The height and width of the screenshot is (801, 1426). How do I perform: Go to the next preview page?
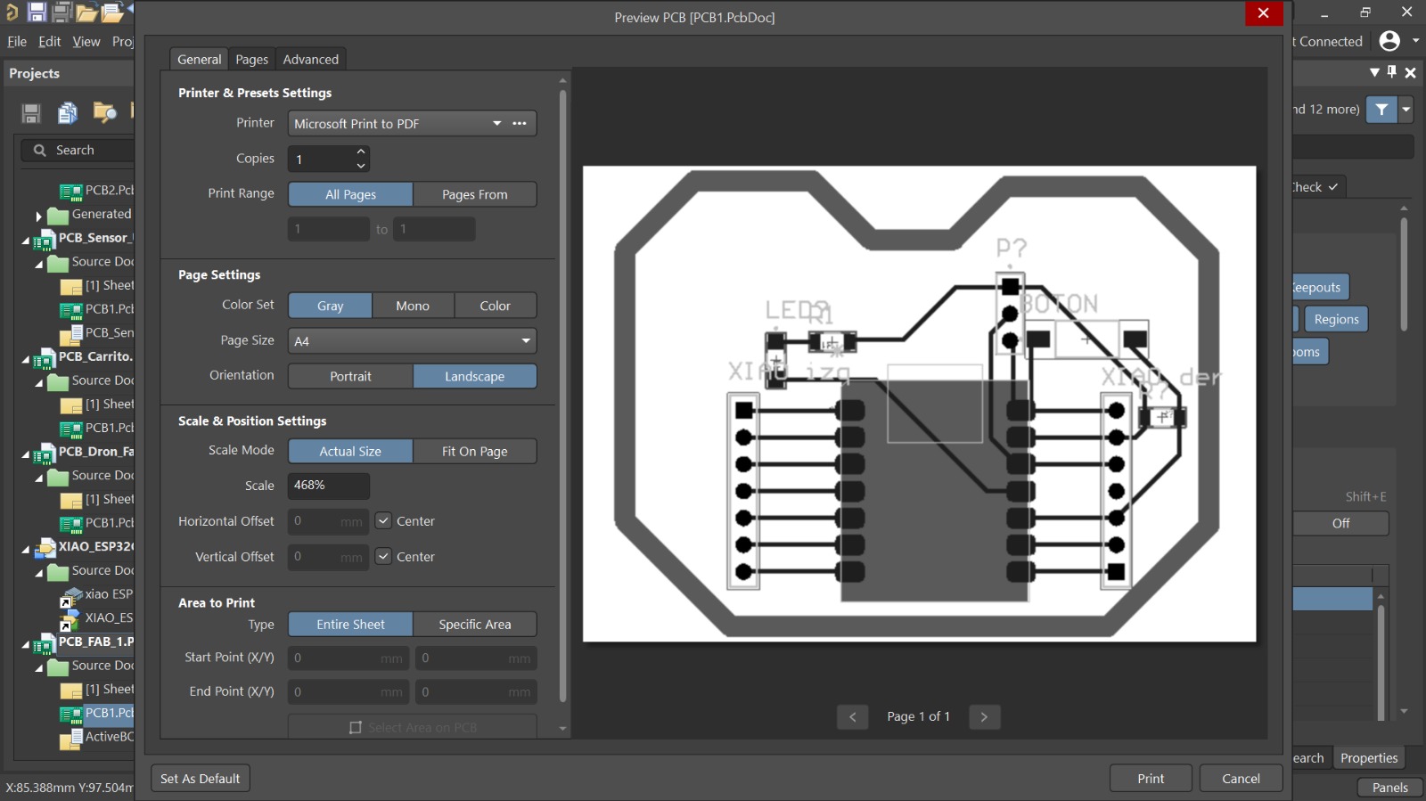click(984, 716)
